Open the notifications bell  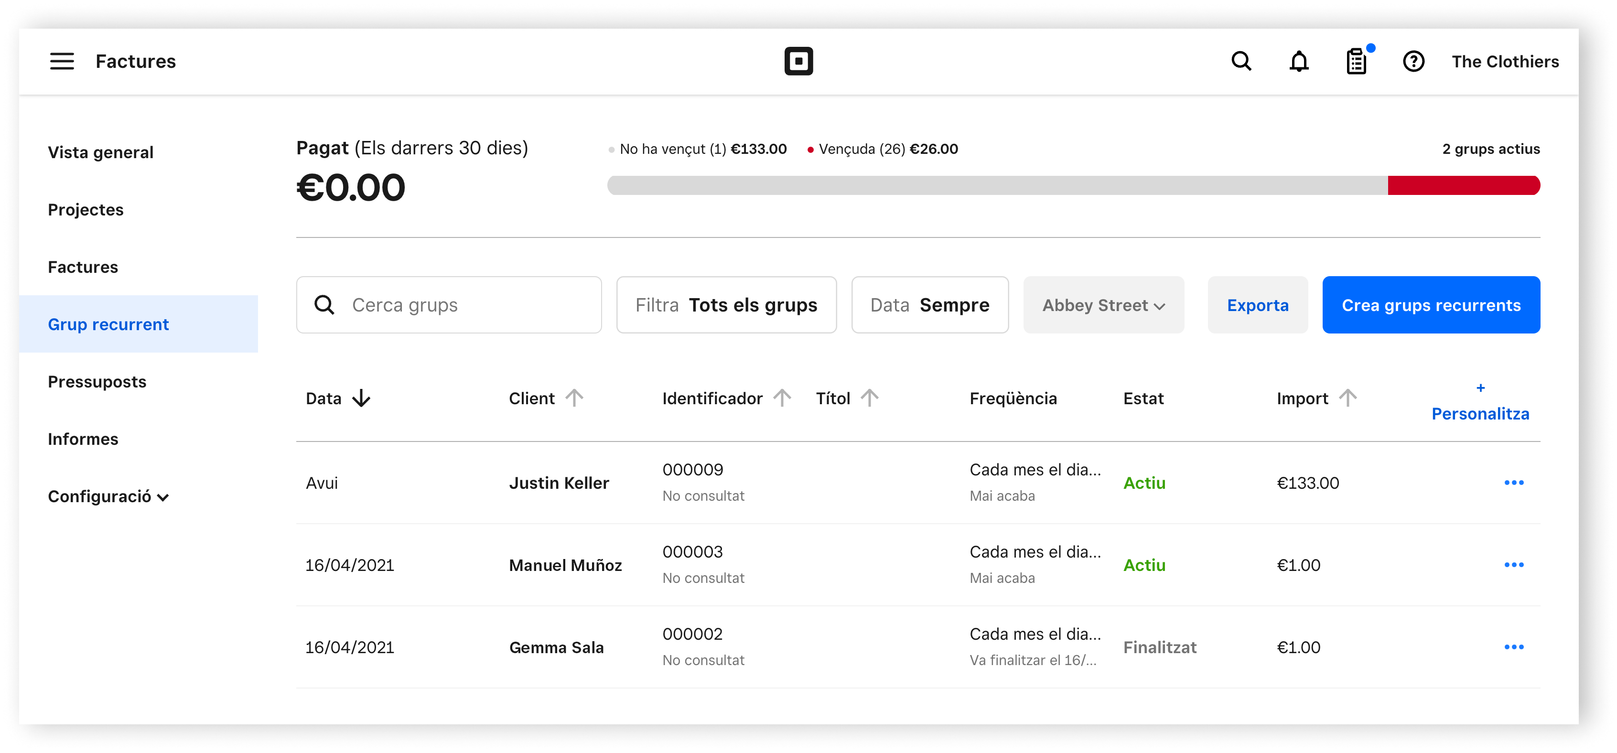tap(1299, 62)
